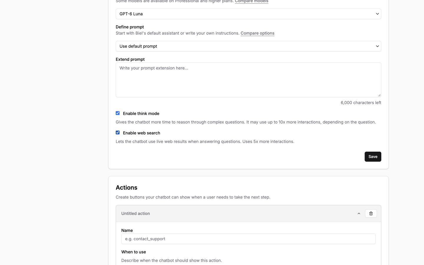Collapse the Untitled action panel chevron

pyautogui.click(x=359, y=213)
